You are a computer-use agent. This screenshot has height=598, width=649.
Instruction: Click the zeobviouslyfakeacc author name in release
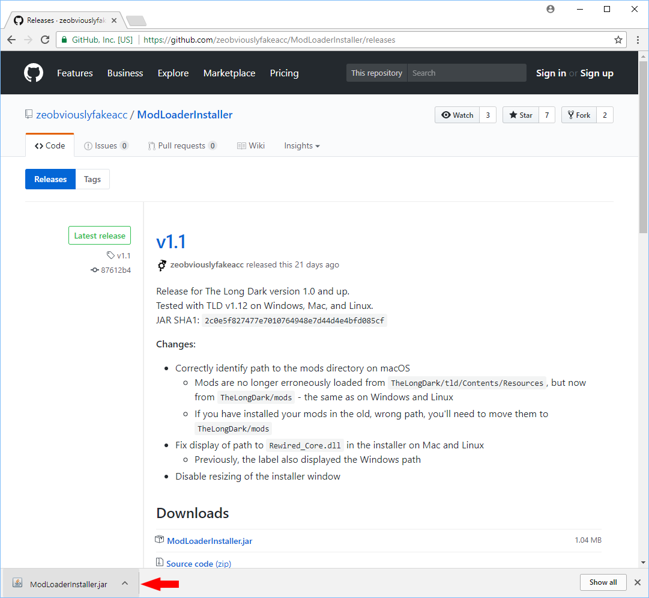pos(207,264)
